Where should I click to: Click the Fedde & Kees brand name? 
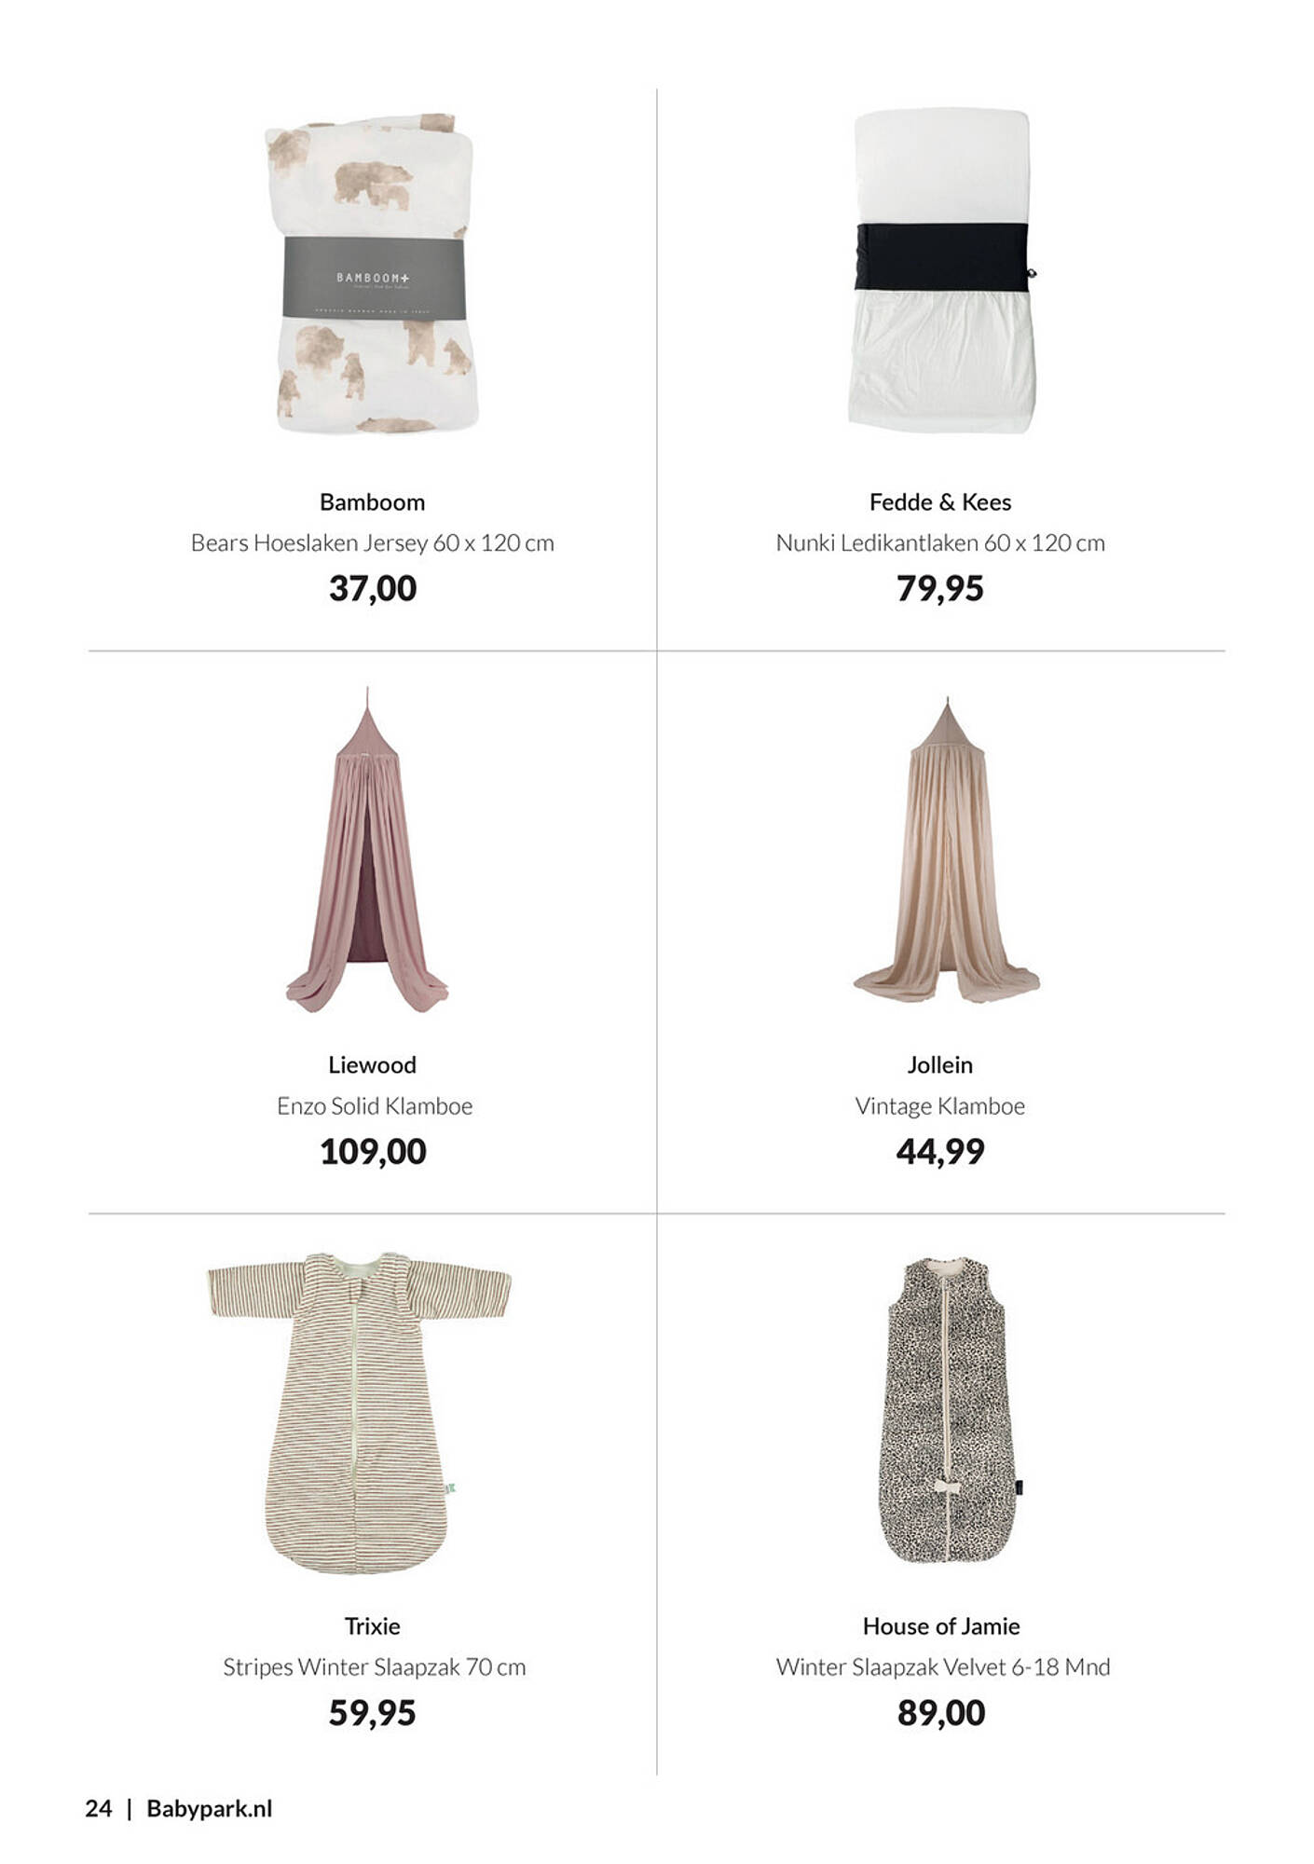[940, 502]
